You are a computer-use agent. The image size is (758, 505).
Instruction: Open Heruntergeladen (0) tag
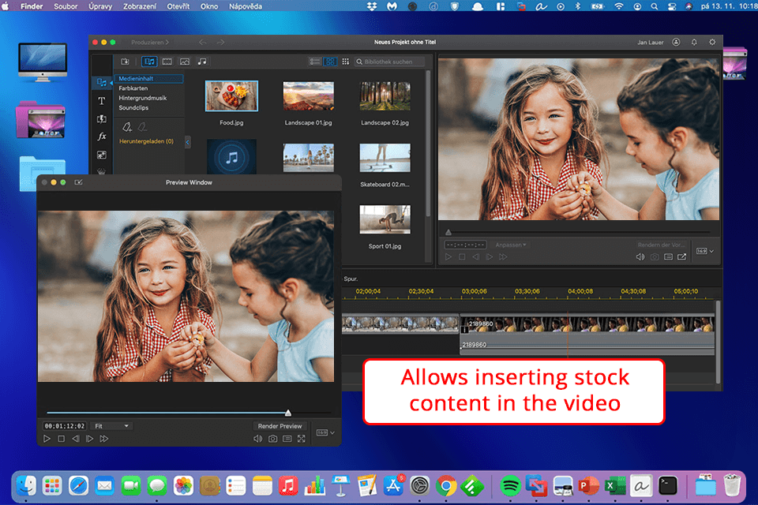146,141
